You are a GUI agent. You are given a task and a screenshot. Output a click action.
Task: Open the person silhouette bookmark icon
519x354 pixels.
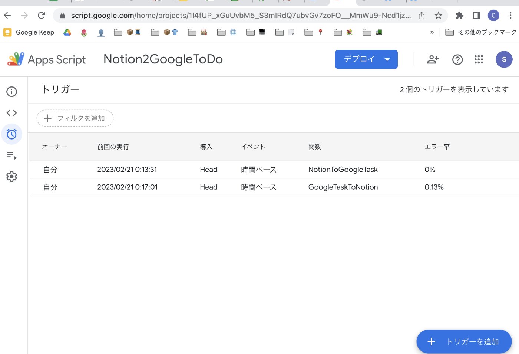click(101, 32)
